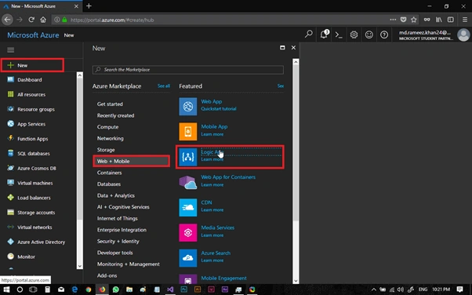Click the Search the Marketplace field

188,70
